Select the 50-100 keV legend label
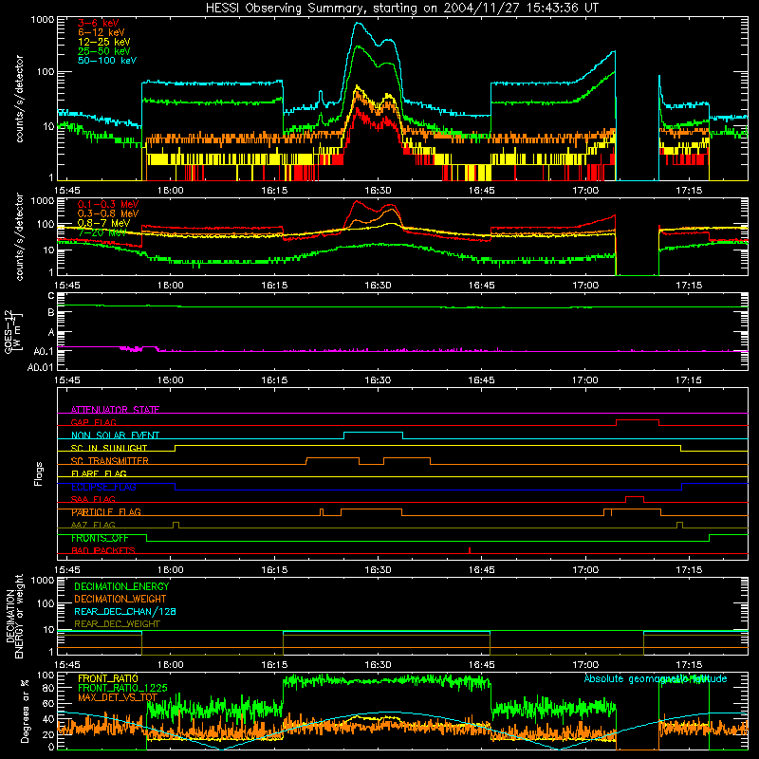759x759 pixels. pos(107,61)
